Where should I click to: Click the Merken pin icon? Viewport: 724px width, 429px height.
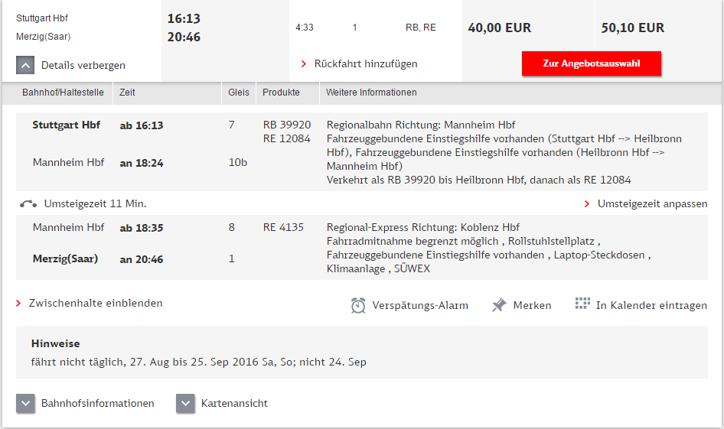click(499, 305)
